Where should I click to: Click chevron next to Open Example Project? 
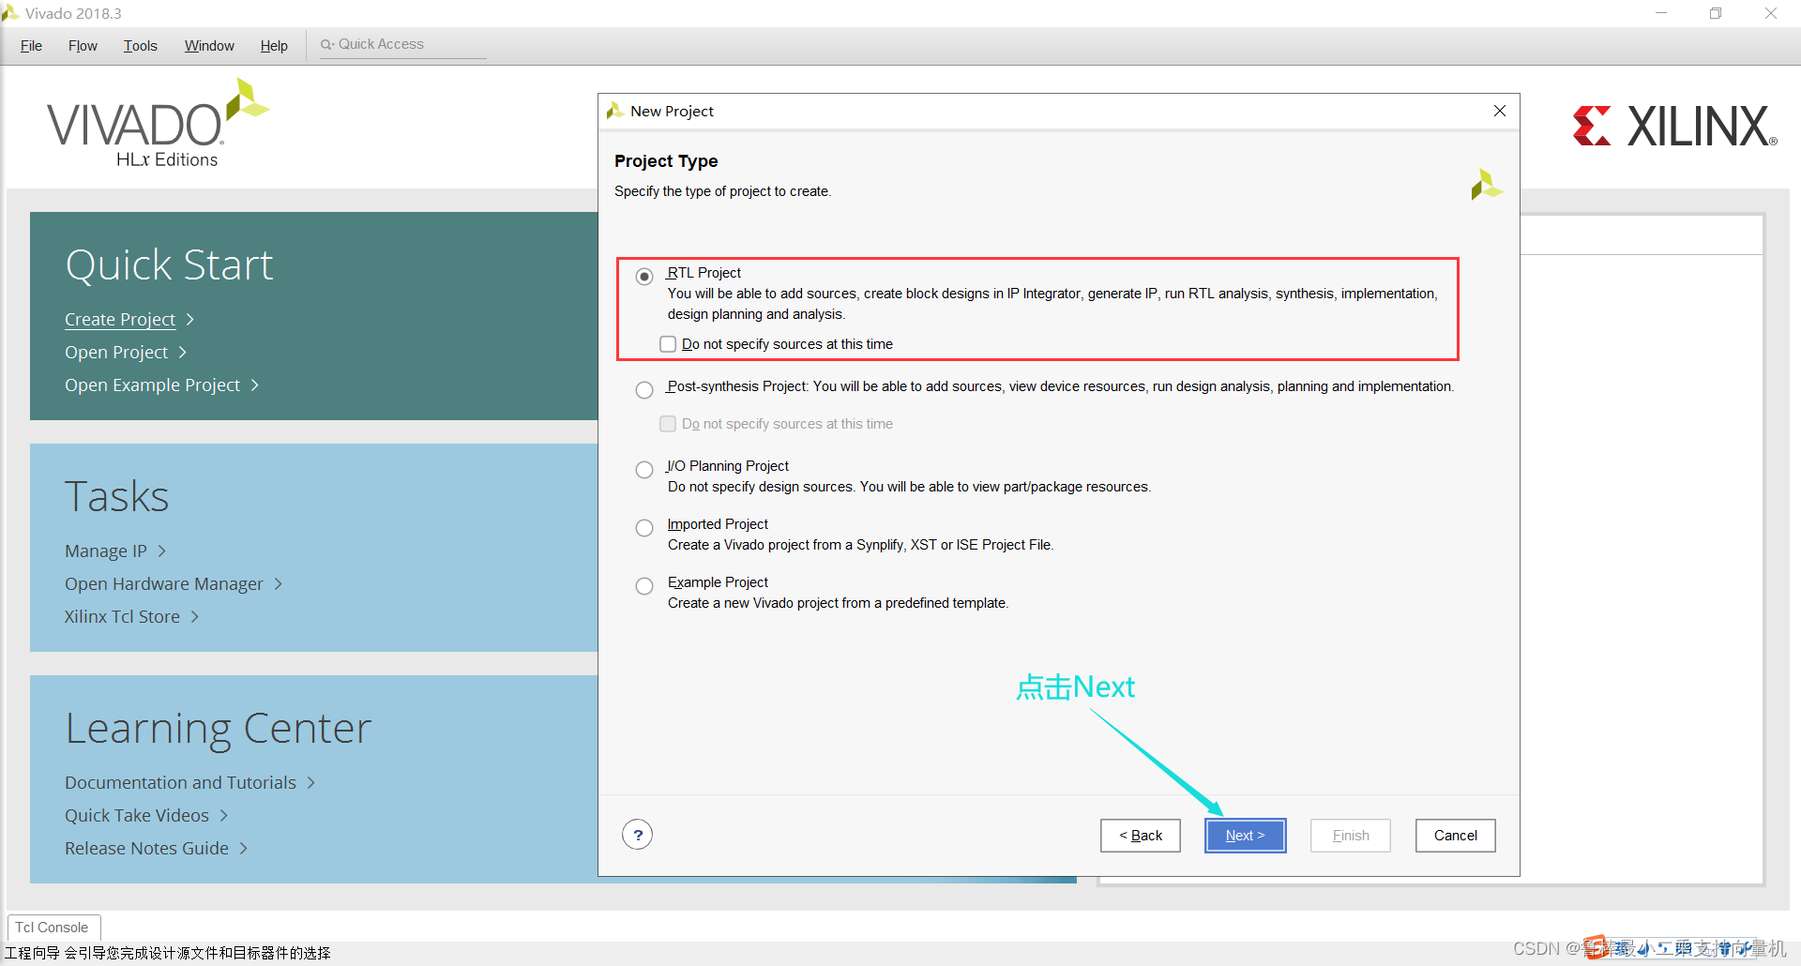click(255, 385)
